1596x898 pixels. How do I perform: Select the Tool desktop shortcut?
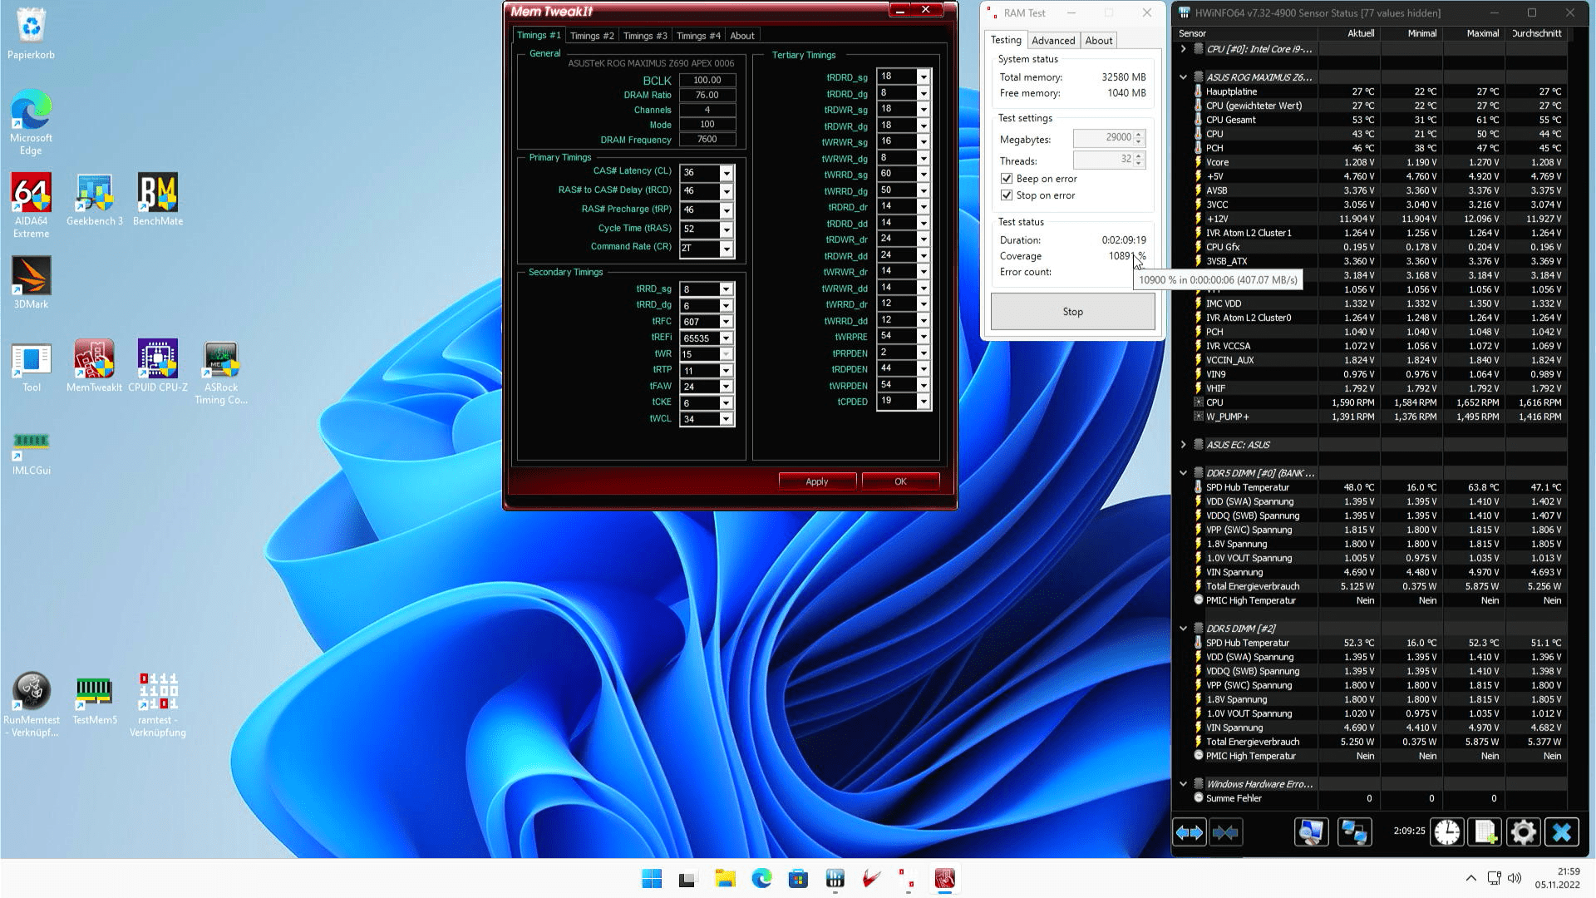[32, 366]
